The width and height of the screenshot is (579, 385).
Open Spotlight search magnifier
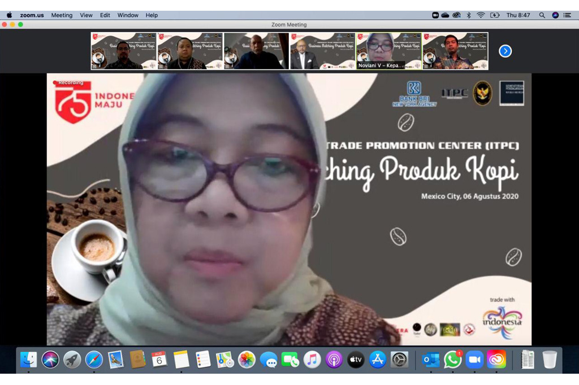coord(542,15)
